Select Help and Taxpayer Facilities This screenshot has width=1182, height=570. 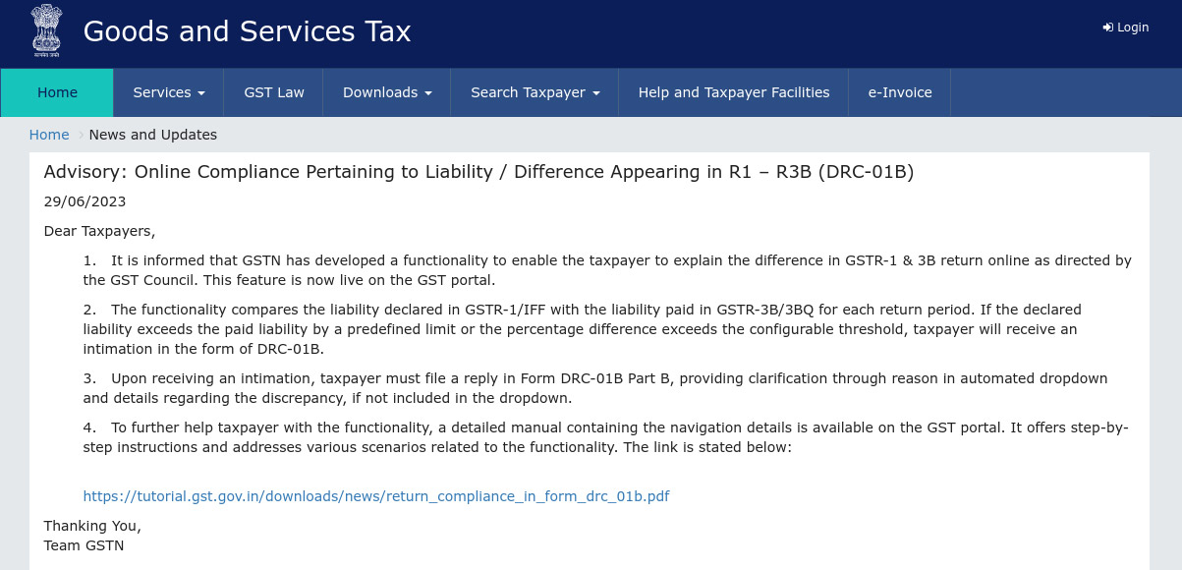click(x=734, y=92)
